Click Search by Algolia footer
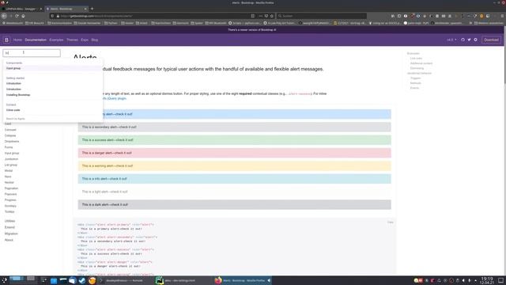This screenshot has width=506, height=285. pos(16,119)
